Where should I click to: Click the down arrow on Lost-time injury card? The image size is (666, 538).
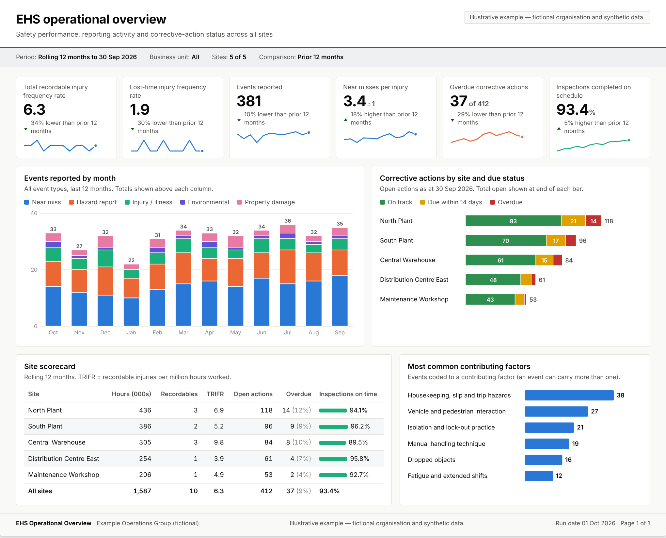pyautogui.click(x=133, y=129)
